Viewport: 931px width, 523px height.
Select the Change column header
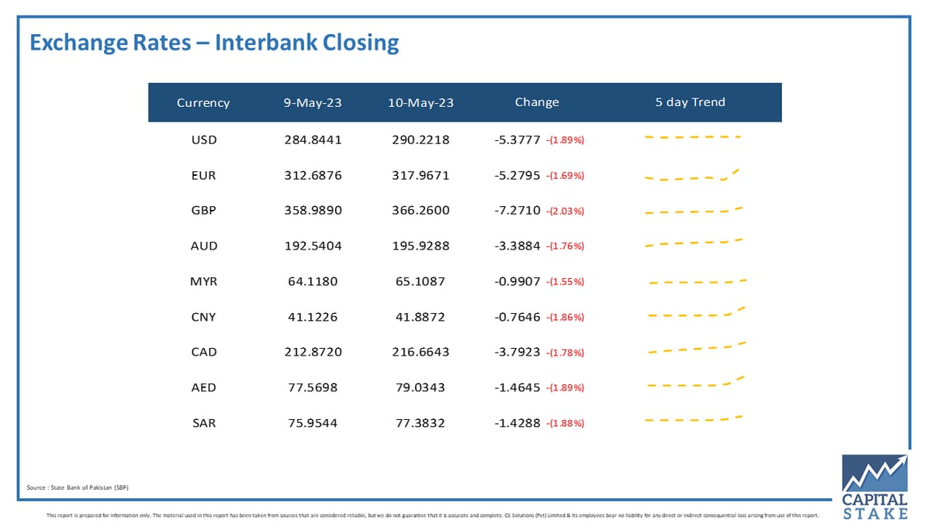point(537,102)
